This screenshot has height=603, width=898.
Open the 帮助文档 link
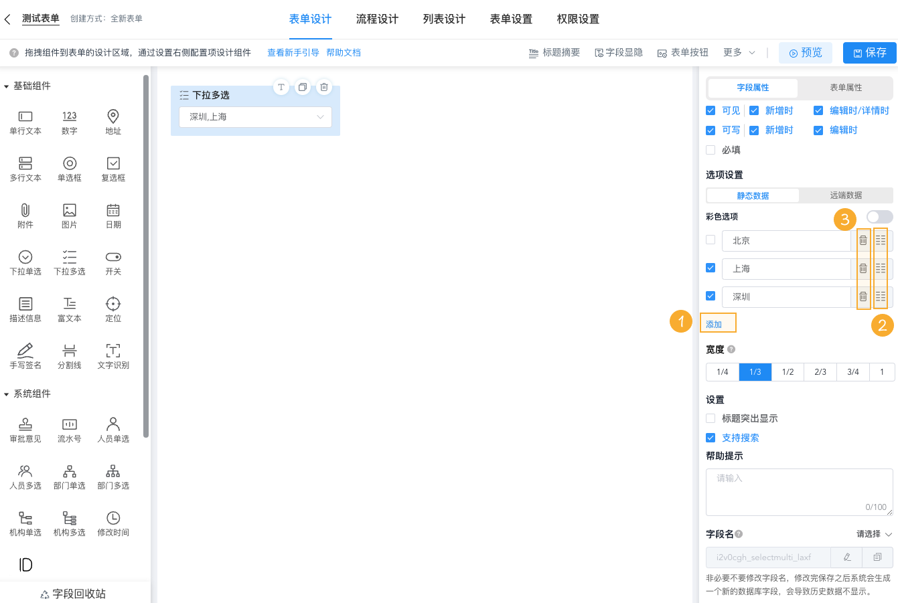(344, 52)
